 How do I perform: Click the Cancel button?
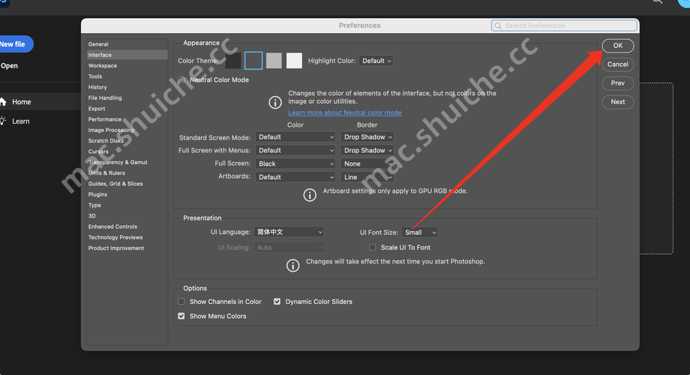pyautogui.click(x=617, y=64)
